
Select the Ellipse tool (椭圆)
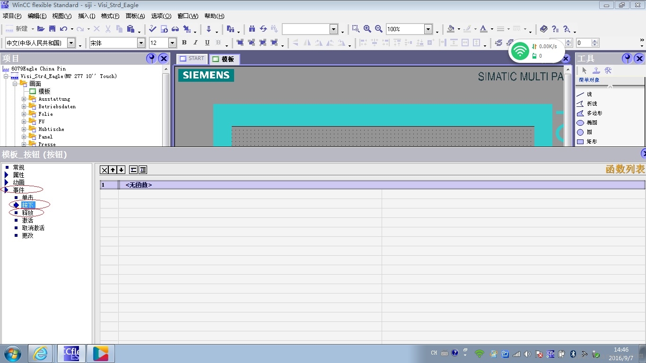[591, 122]
